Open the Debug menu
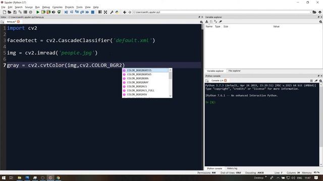The width and height of the screenshot is (323, 181). 46,7
